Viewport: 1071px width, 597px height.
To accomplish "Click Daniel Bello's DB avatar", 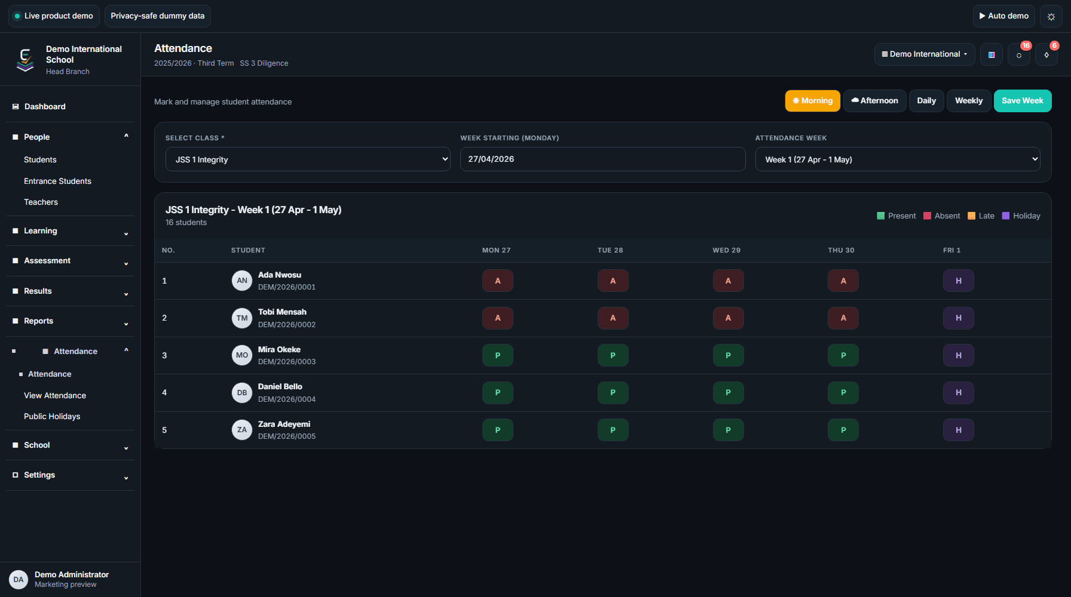I will pos(242,393).
